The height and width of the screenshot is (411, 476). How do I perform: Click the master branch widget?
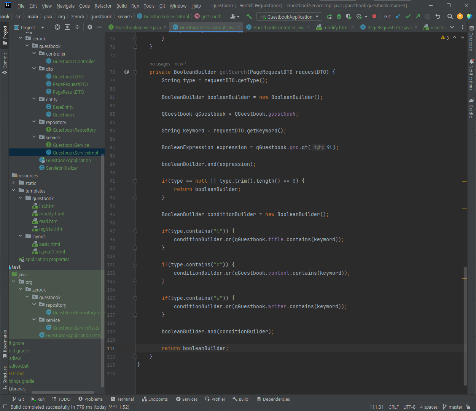pyautogui.click(x=453, y=407)
